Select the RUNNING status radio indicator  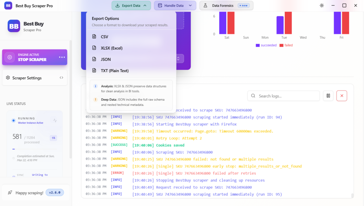13,120
